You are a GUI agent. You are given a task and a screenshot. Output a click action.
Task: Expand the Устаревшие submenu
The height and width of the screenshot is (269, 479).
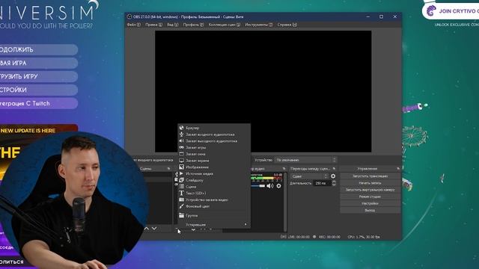[x=214, y=224]
